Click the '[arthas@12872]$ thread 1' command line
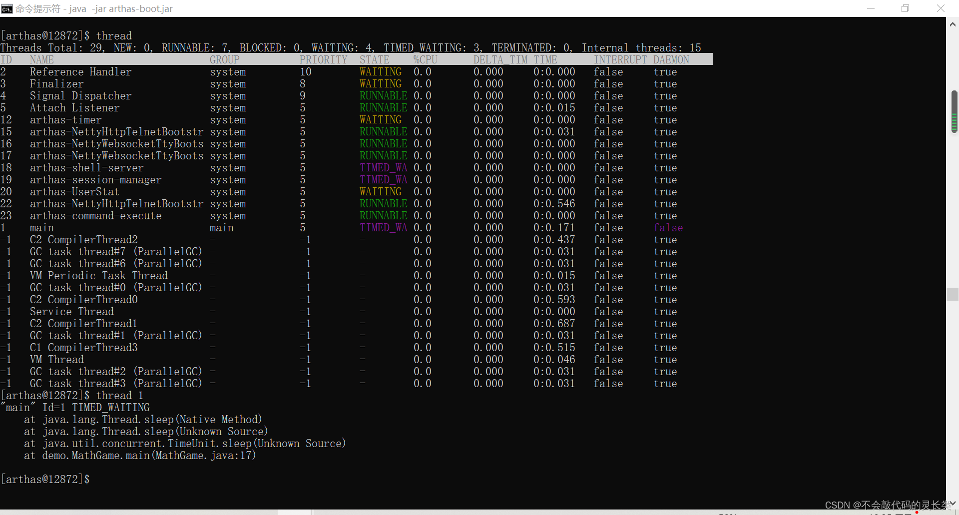 click(x=72, y=396)
